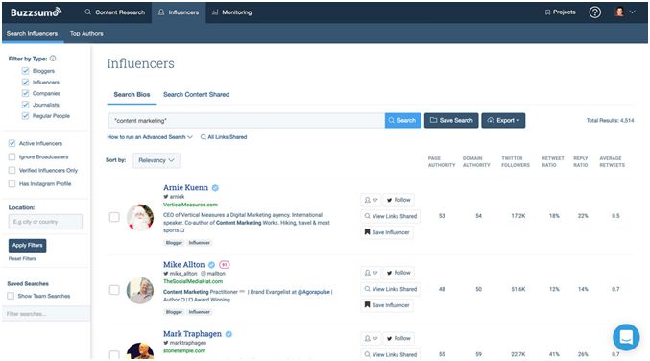
Task: Click Mike Allton's pink score badge
Action: (225, 264)
